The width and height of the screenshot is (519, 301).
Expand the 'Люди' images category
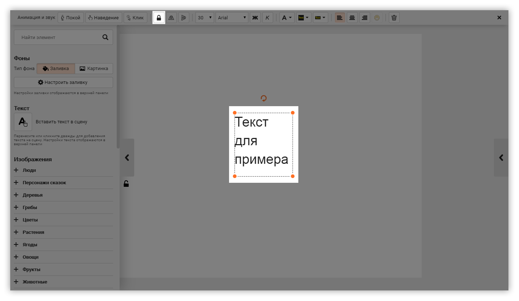tap(29, 170)
